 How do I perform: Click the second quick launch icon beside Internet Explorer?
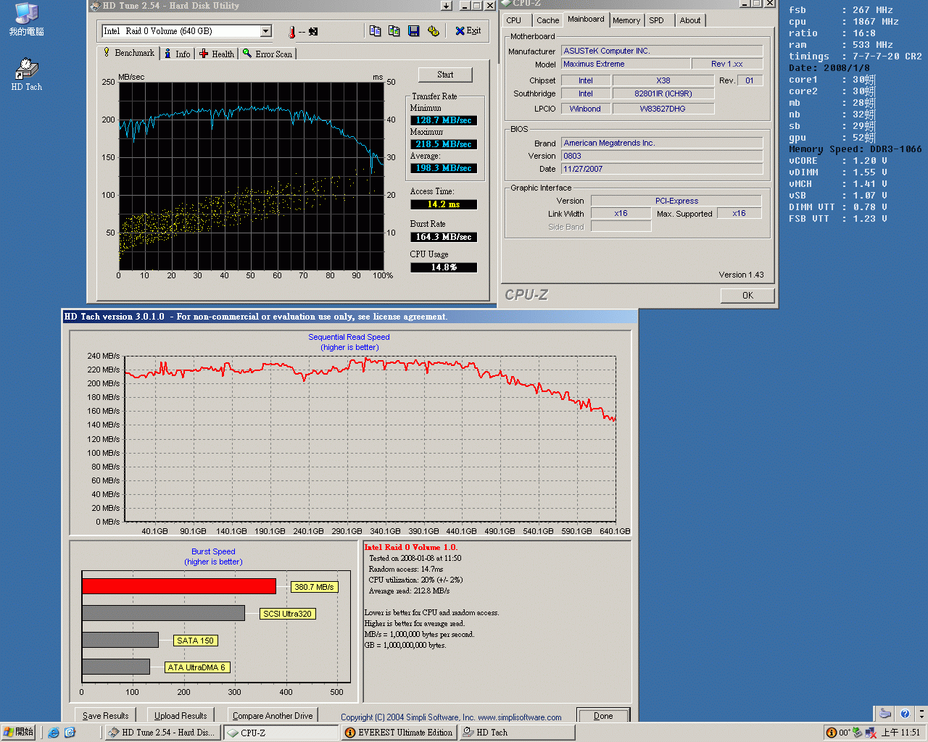pyautogui.click(x=70, y=733)
